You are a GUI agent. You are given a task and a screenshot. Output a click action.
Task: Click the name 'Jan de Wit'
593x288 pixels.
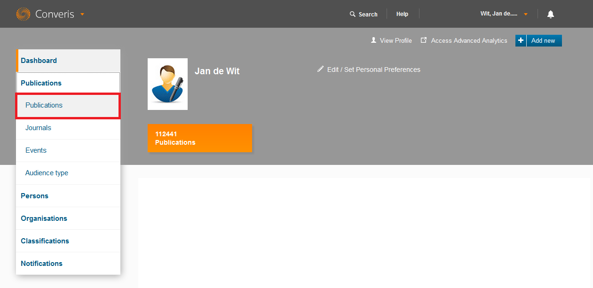point(217,71)
